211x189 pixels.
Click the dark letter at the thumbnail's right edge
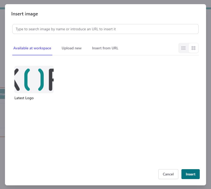[51, 80]
